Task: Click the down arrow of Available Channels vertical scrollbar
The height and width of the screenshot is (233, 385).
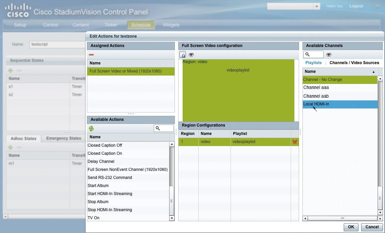Action: (380, 213)
